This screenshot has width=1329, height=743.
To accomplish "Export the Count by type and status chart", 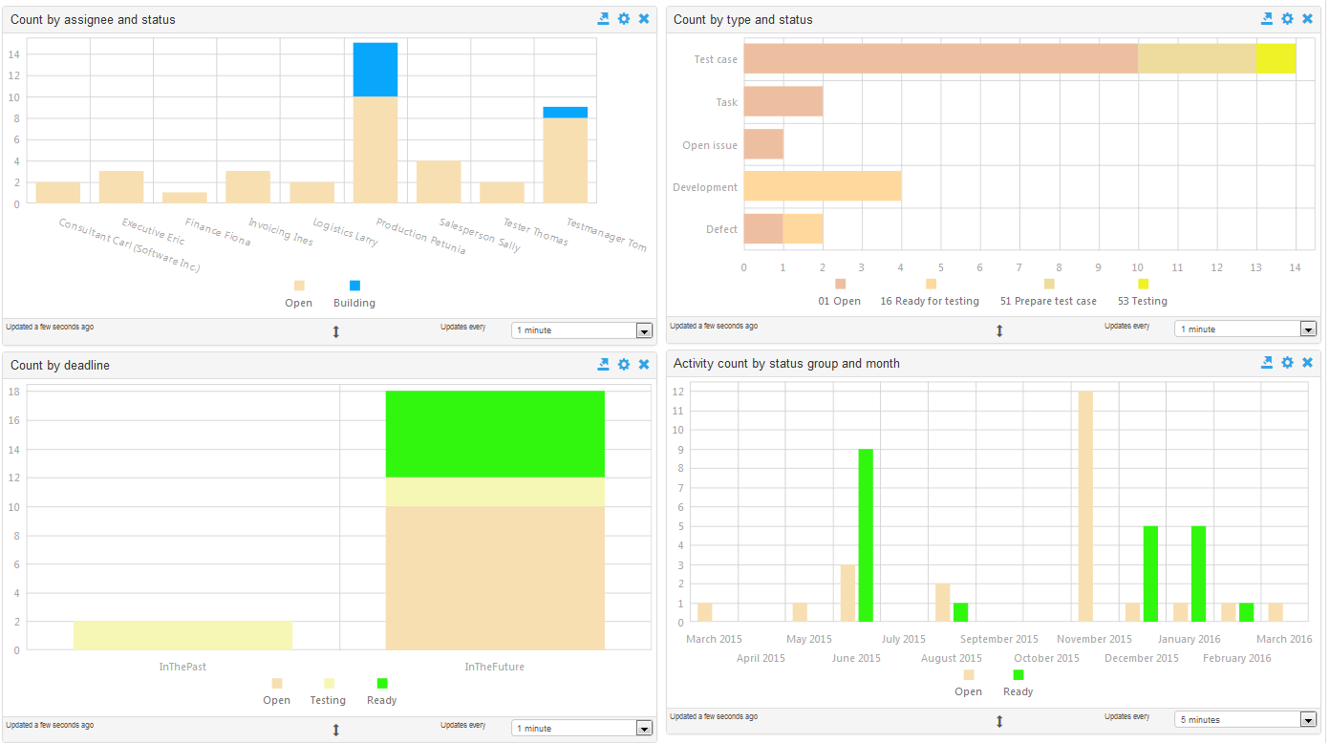I will point(1266,19).
